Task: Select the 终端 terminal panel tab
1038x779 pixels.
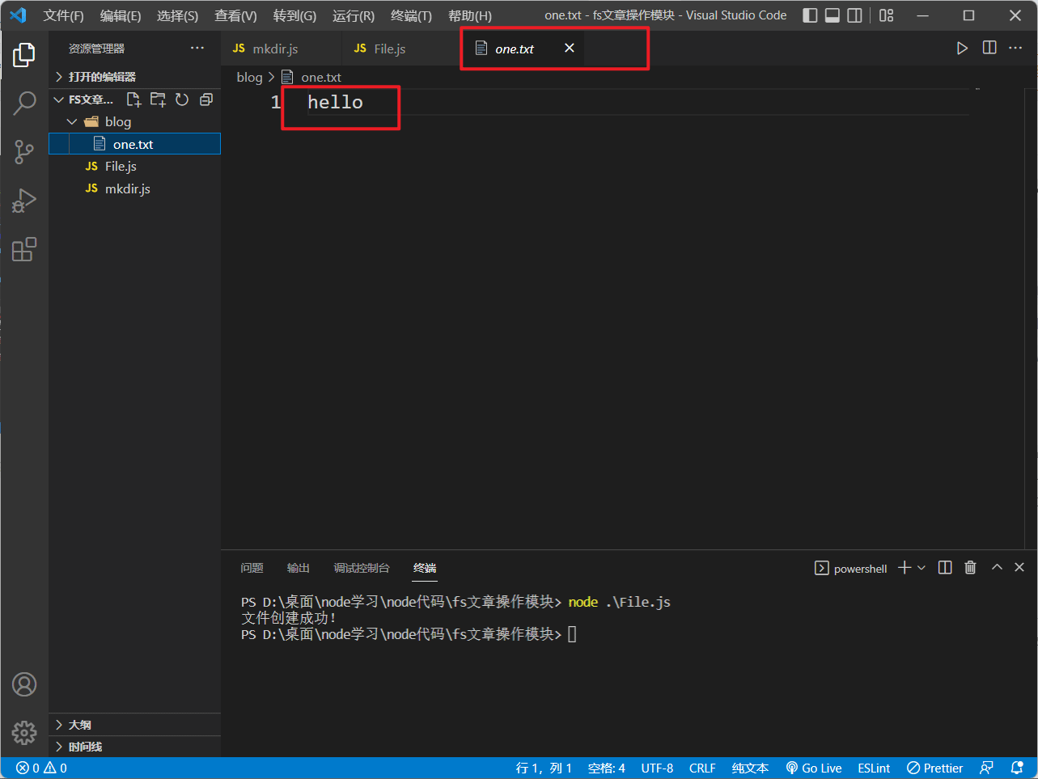Action: 425,568
